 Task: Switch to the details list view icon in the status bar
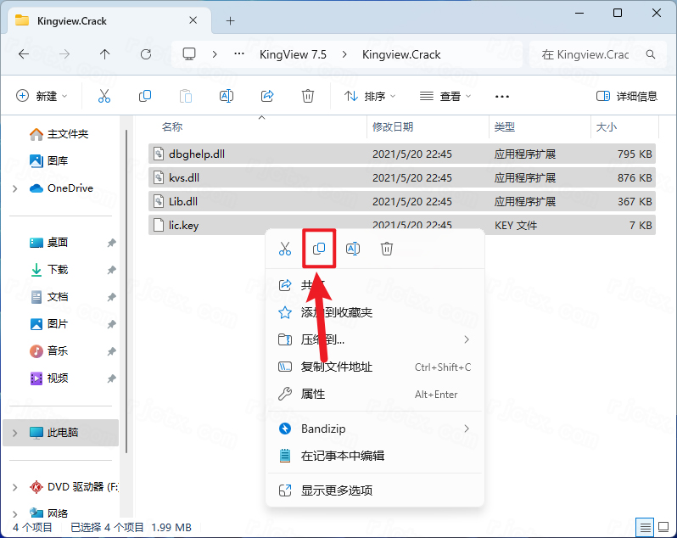(645, 527)
